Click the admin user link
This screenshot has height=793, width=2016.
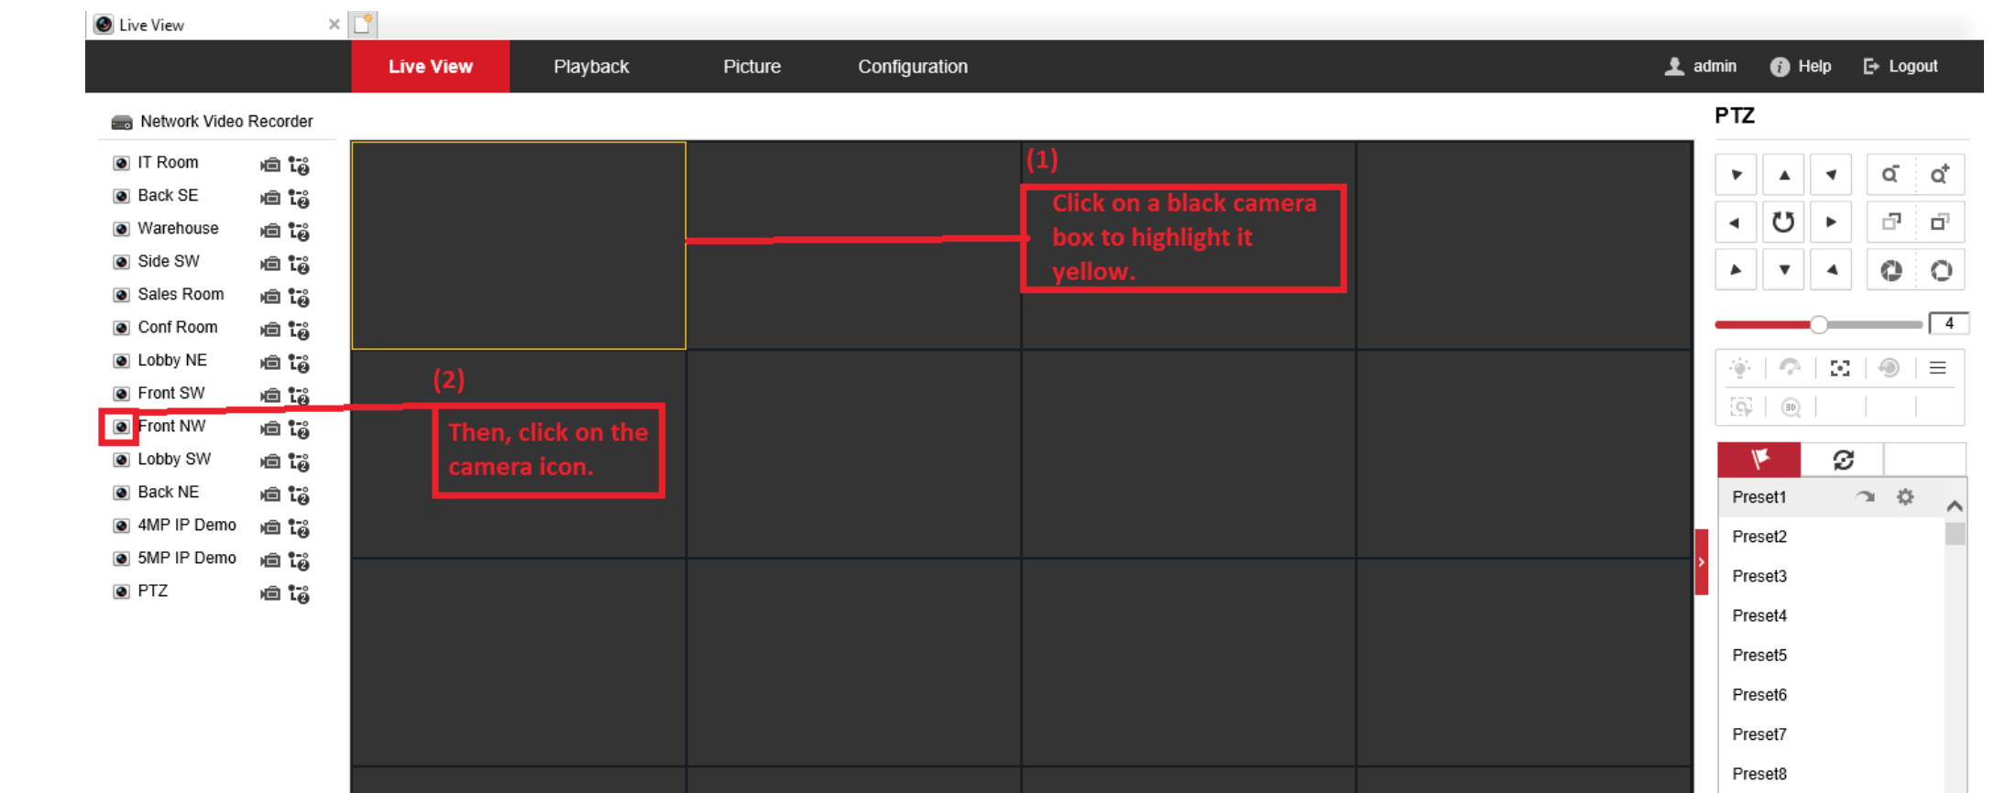pyautogui.click(x=1701, y=66)
